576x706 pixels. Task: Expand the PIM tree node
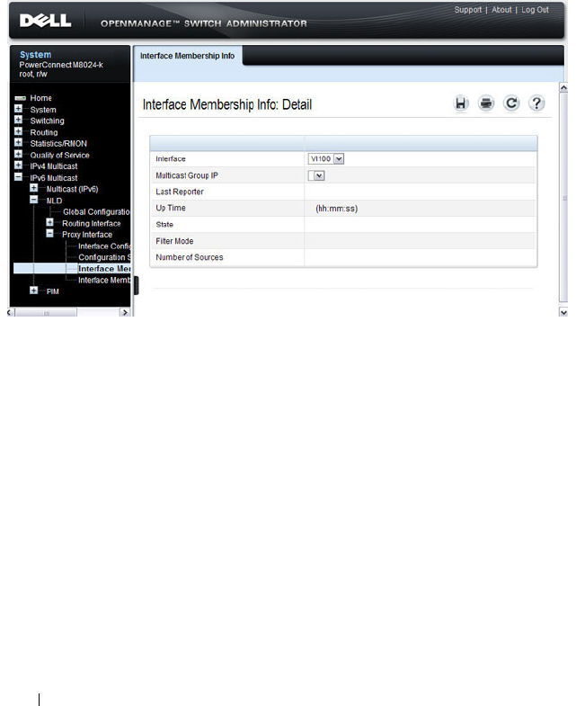[x=34, y=290]
